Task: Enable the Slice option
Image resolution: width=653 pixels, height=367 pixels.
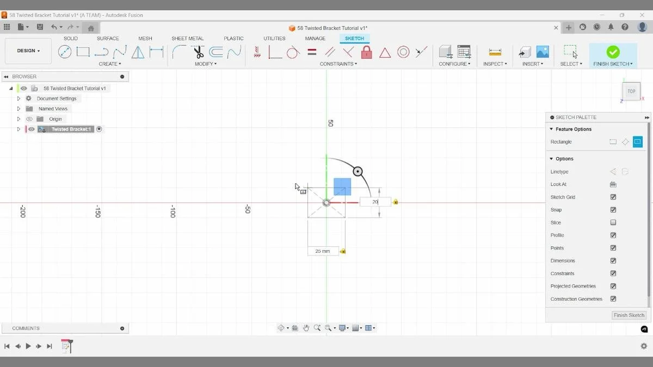Action: [613, 222]
